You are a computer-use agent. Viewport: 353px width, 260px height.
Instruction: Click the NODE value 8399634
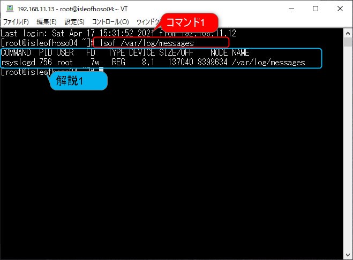[213, 62]
